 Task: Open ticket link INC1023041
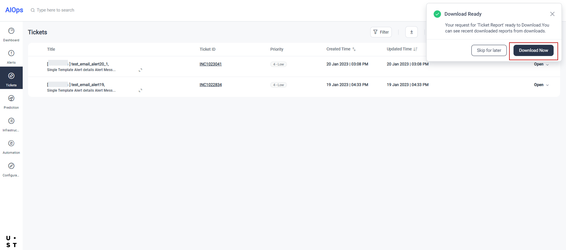tap(211, 64)
